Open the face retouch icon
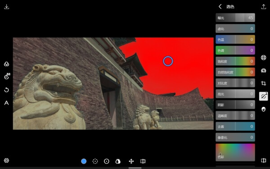 click(x=263, y=109)
